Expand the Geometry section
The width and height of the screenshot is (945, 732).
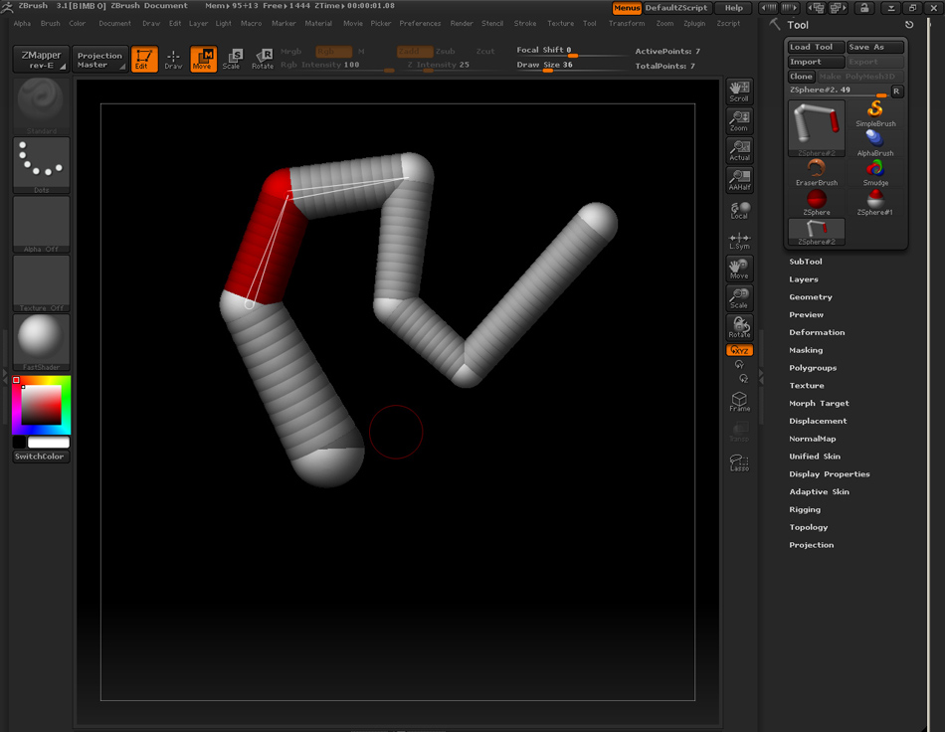(x=811, y=297)
